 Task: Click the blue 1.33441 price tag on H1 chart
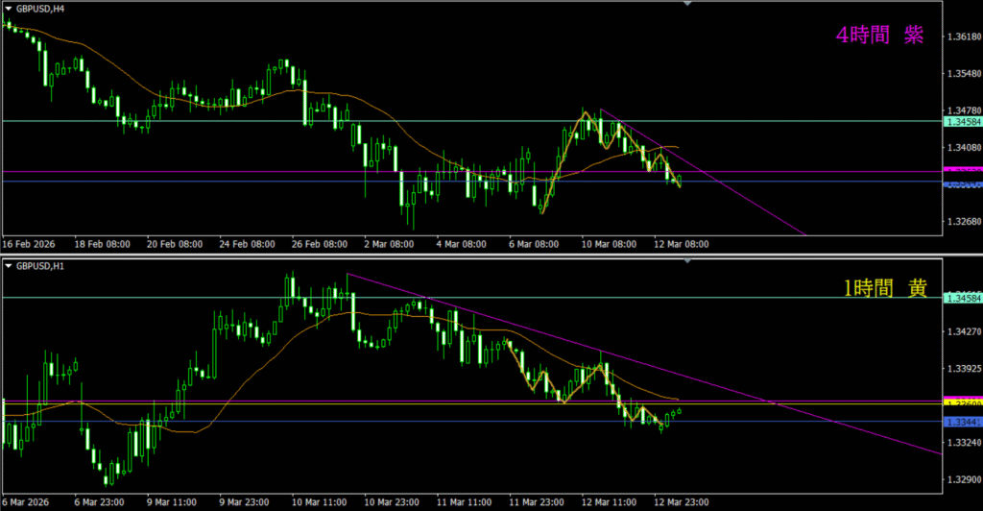pos(962,422)
